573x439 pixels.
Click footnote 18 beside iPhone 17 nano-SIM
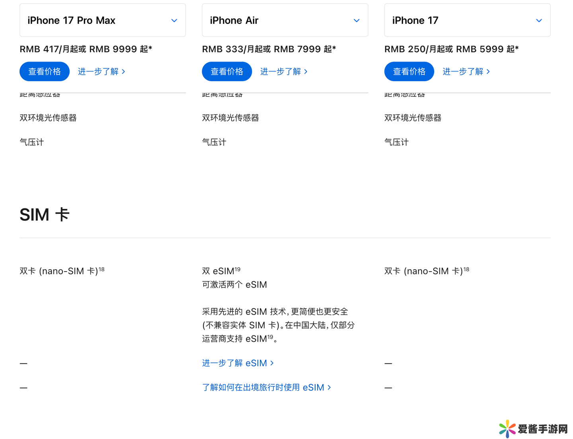[x=466, y=269]
